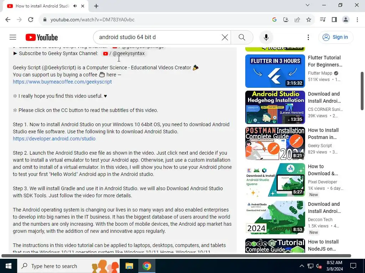Screen dimensions: 365x273
Task: Open the Flutter in 3 Hours thumbnail
Action: click(x=275, y=71)
